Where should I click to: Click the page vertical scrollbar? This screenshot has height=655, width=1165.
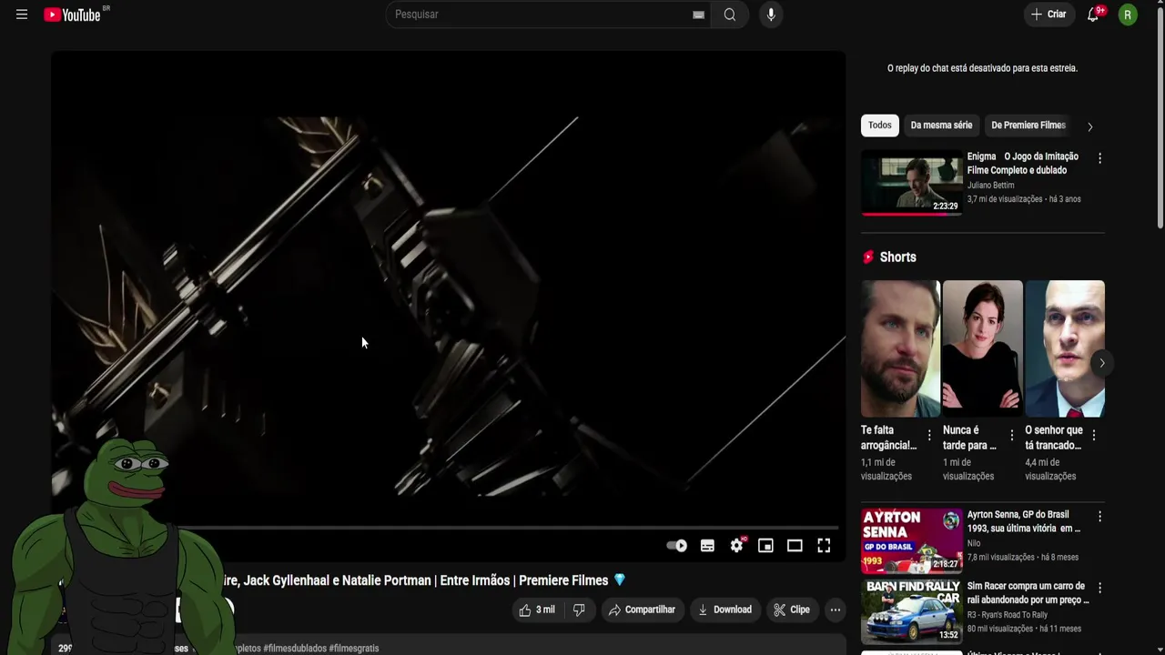coord(1160,118)
